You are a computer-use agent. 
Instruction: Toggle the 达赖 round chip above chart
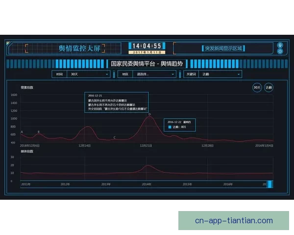point(269,87)
